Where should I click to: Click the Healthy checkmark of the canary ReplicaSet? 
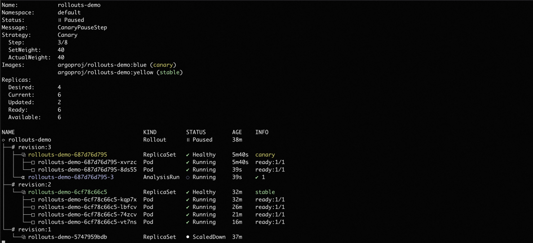(x=188, y=155)
